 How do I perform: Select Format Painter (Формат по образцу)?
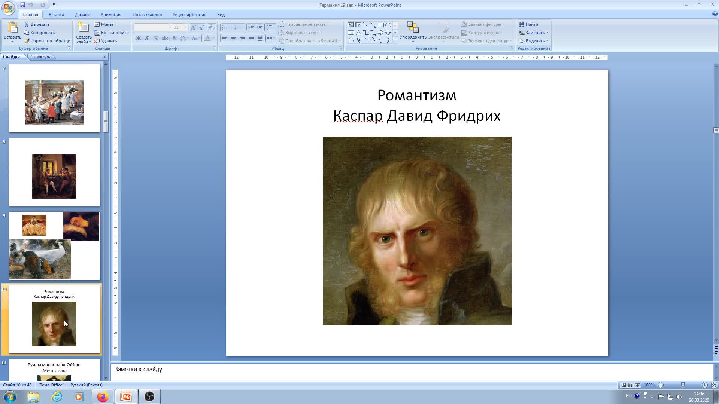pos(47,41)
